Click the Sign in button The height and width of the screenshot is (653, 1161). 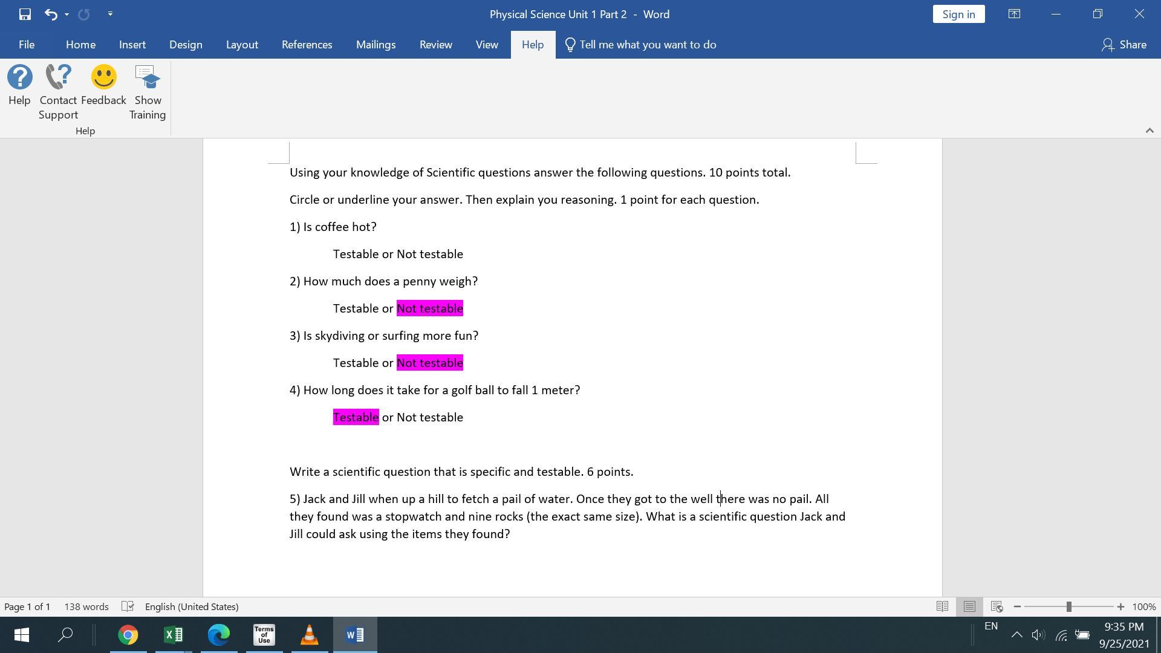click(958, 14)
